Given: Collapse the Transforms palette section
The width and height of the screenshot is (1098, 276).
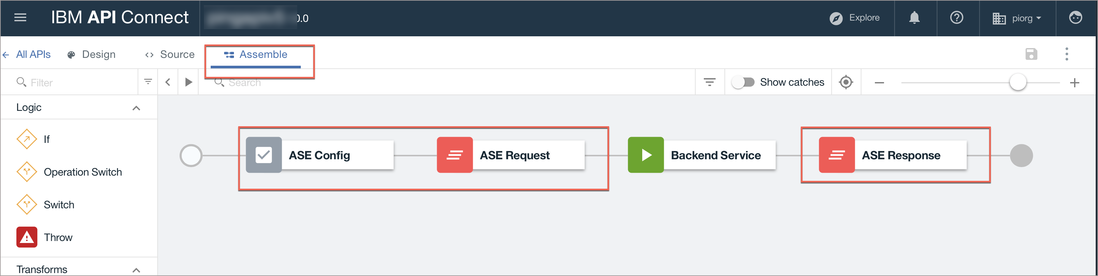Looking at the screenshot, I should [x=136, y=269].
